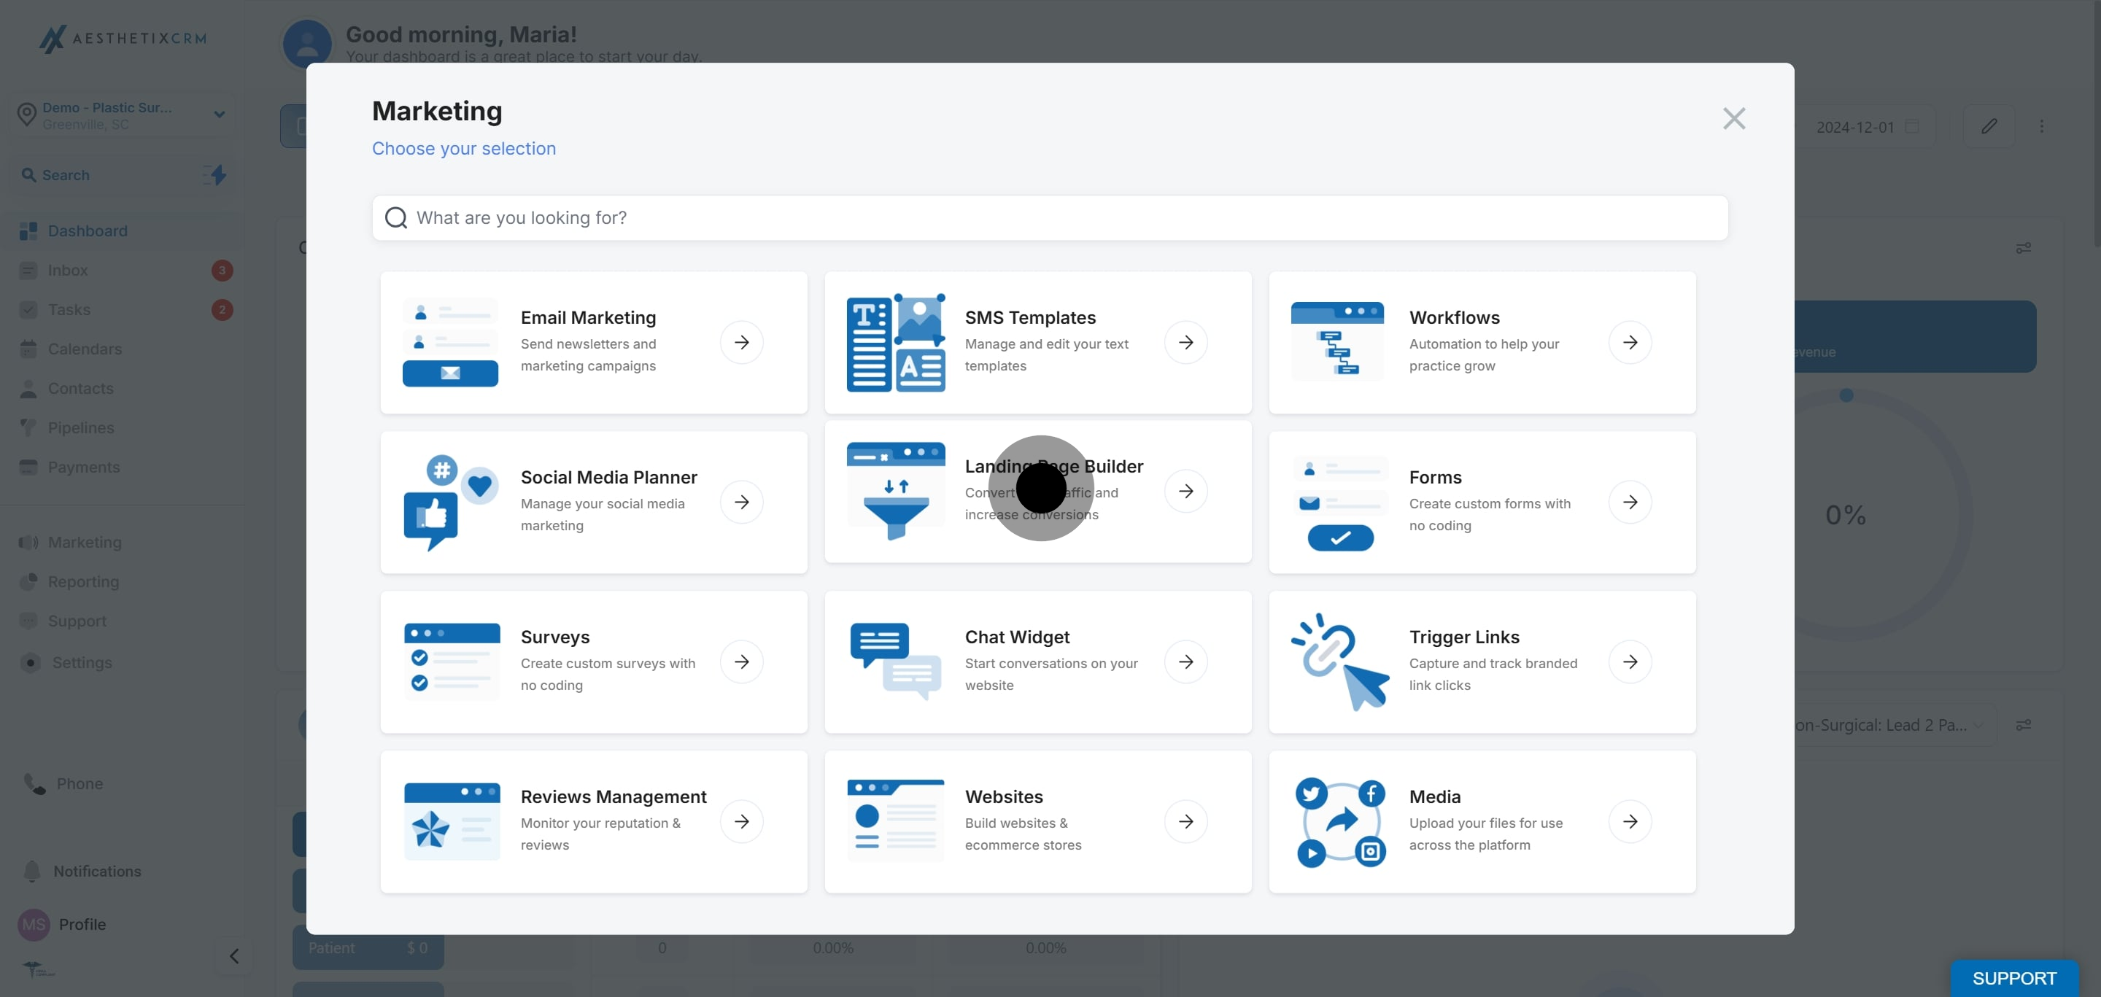This screenshot has height=997, width=2101.
Task: Go to Reviews Management arrow
Action: pyautogui.click(x=740, y=821)
